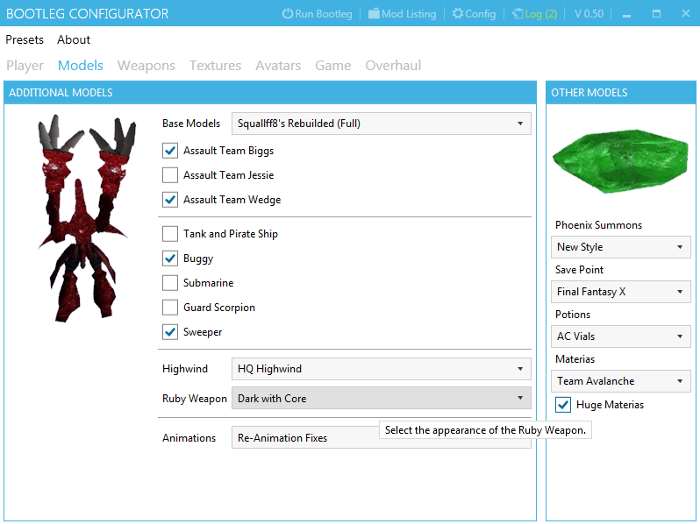Screen dimensions: 700x524
Task: Switch to the Game tab
Action: point(333,66)
